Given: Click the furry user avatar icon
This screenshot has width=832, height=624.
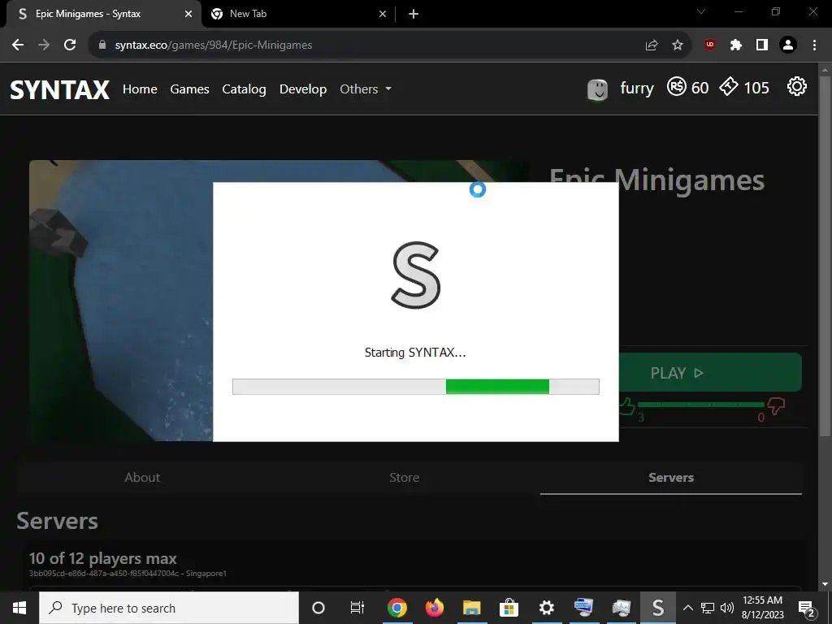Looking at the screenshot, I should 597,89.
